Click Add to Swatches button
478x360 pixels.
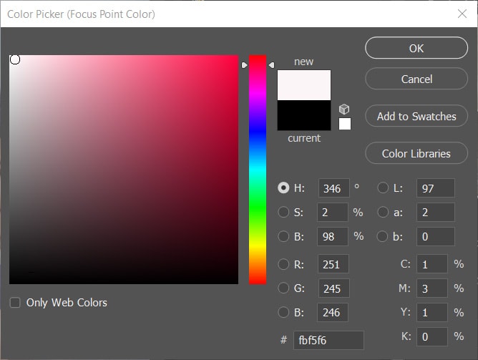[x=416, y=116]
